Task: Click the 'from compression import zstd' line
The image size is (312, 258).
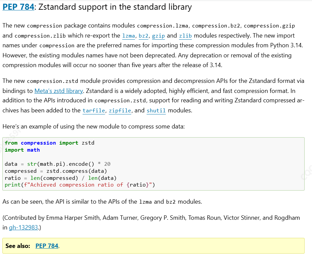Action: (50, 143)
